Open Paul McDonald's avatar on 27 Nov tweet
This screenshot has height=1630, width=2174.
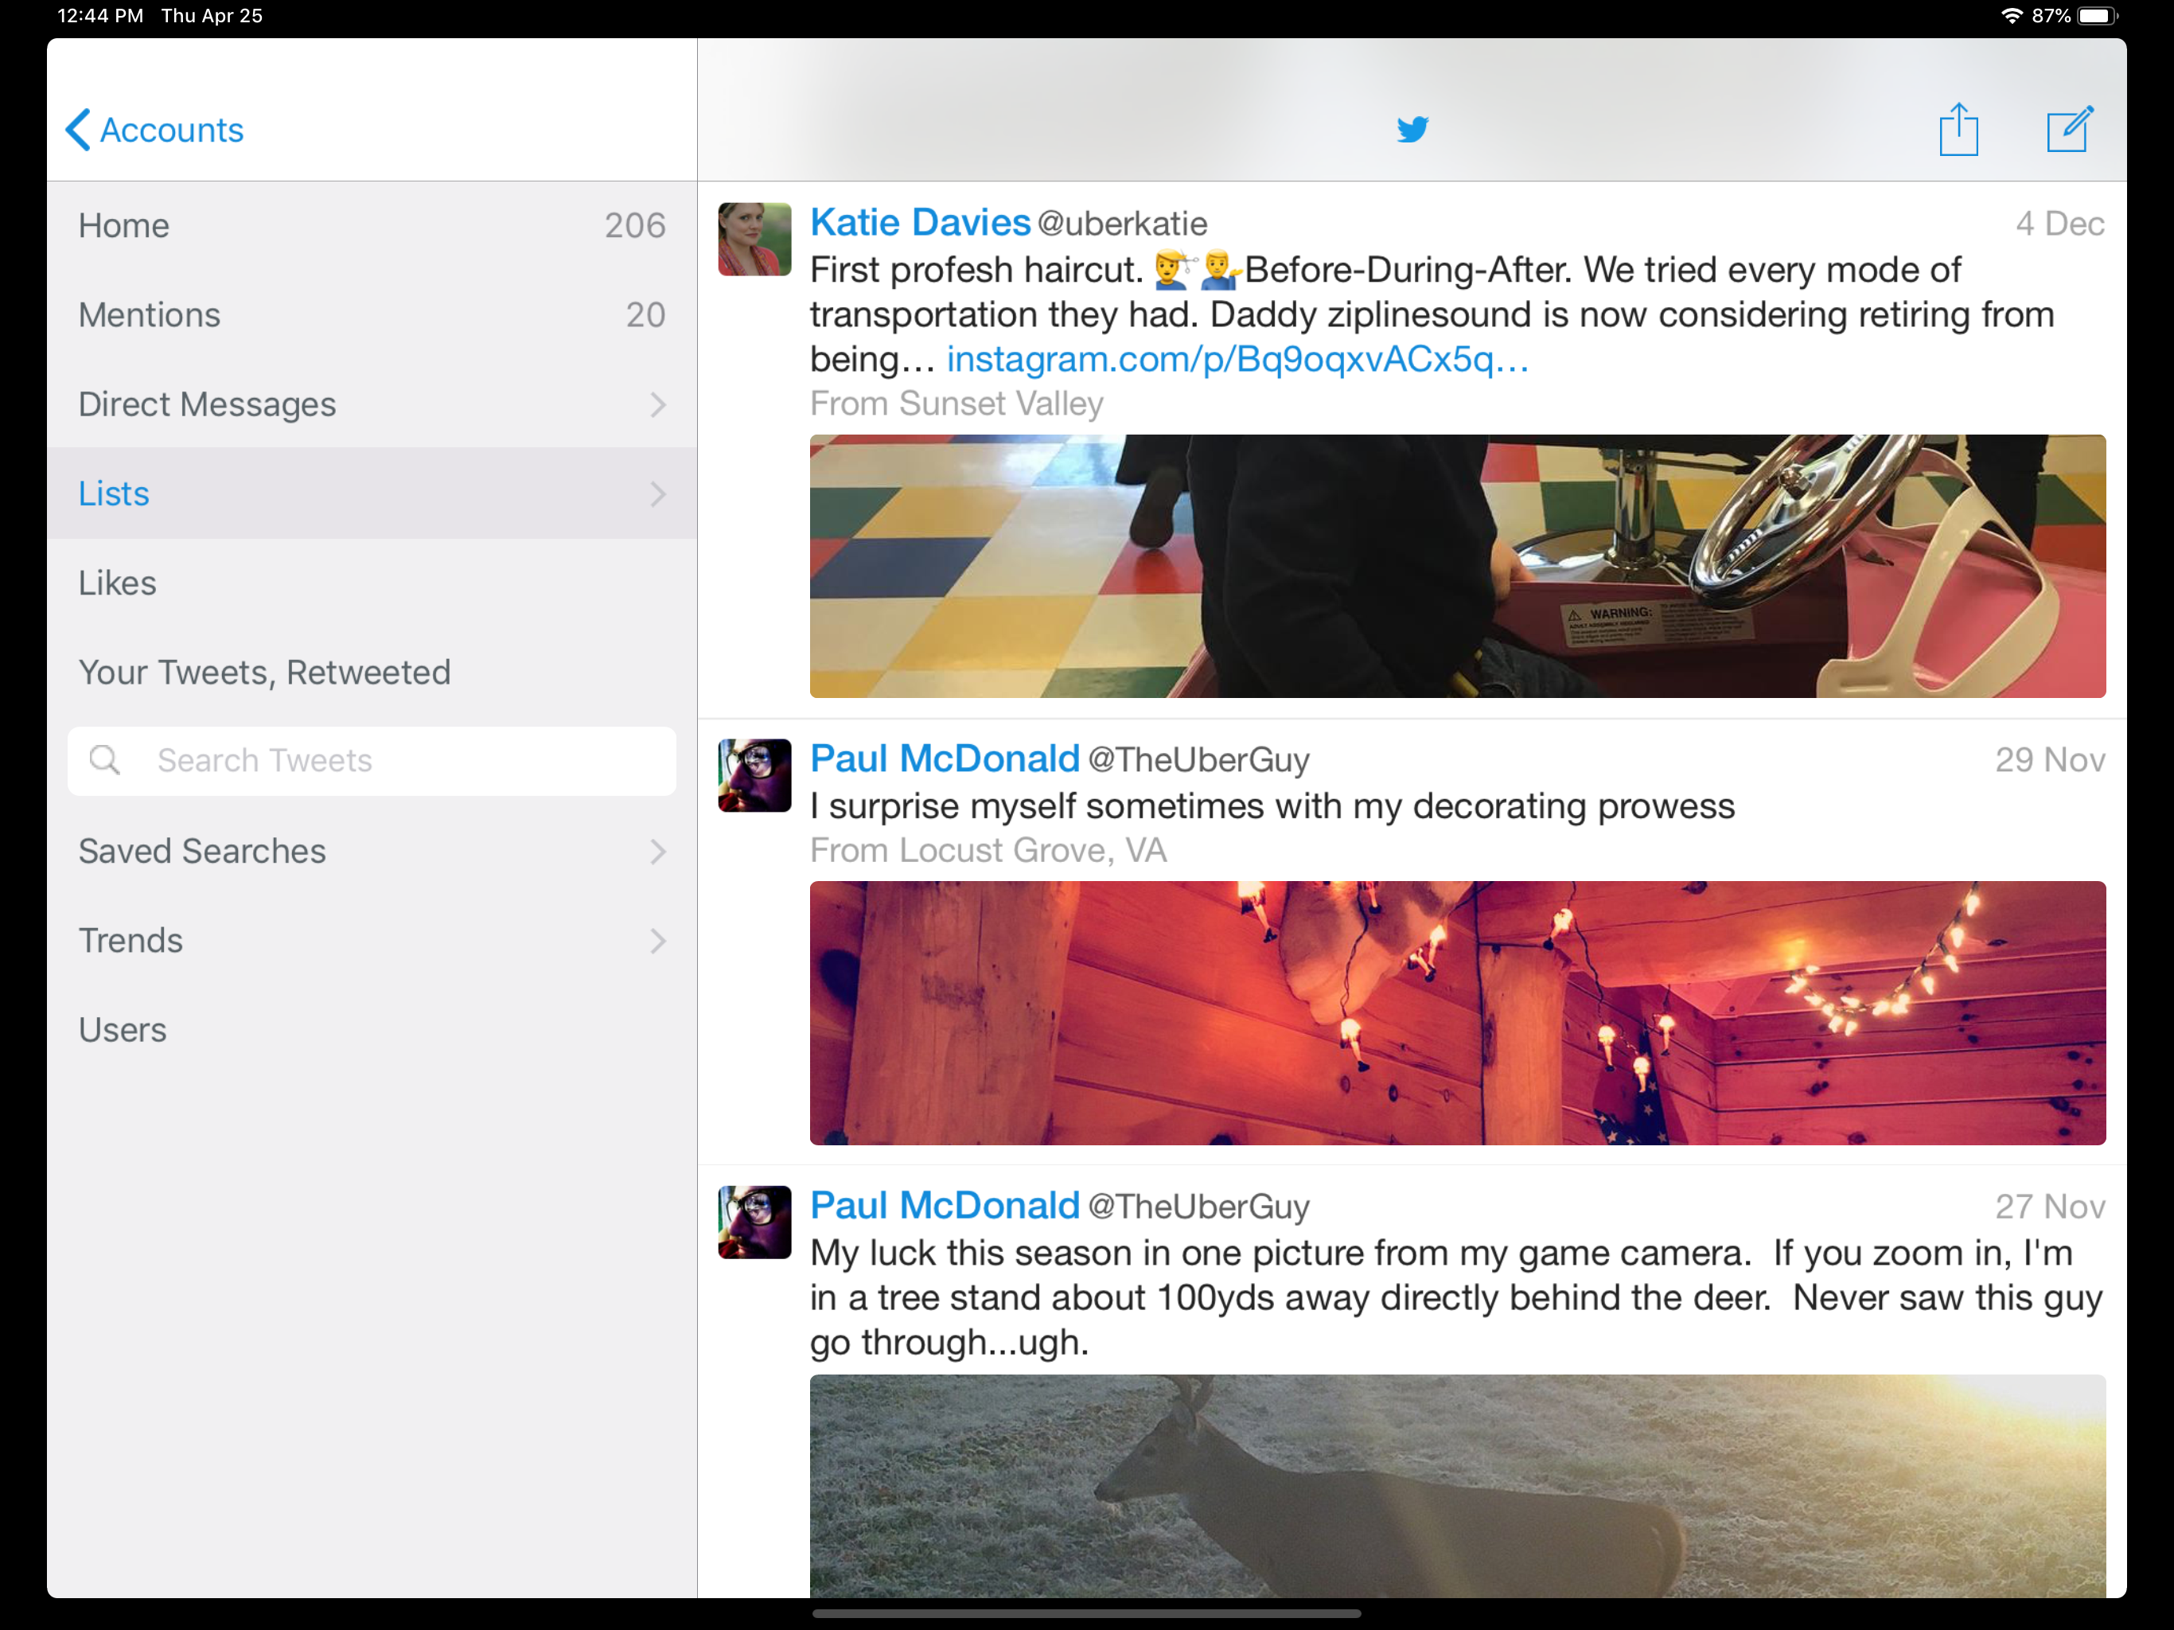[754, 1222]
